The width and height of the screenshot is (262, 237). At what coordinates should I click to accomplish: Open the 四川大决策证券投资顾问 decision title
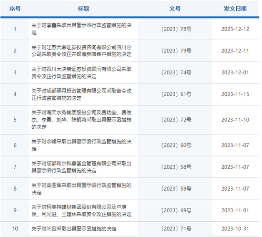[x=81, y=72]
